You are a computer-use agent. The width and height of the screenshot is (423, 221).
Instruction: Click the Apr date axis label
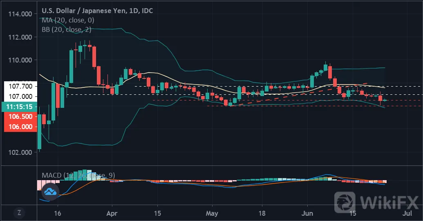[112, 214]
